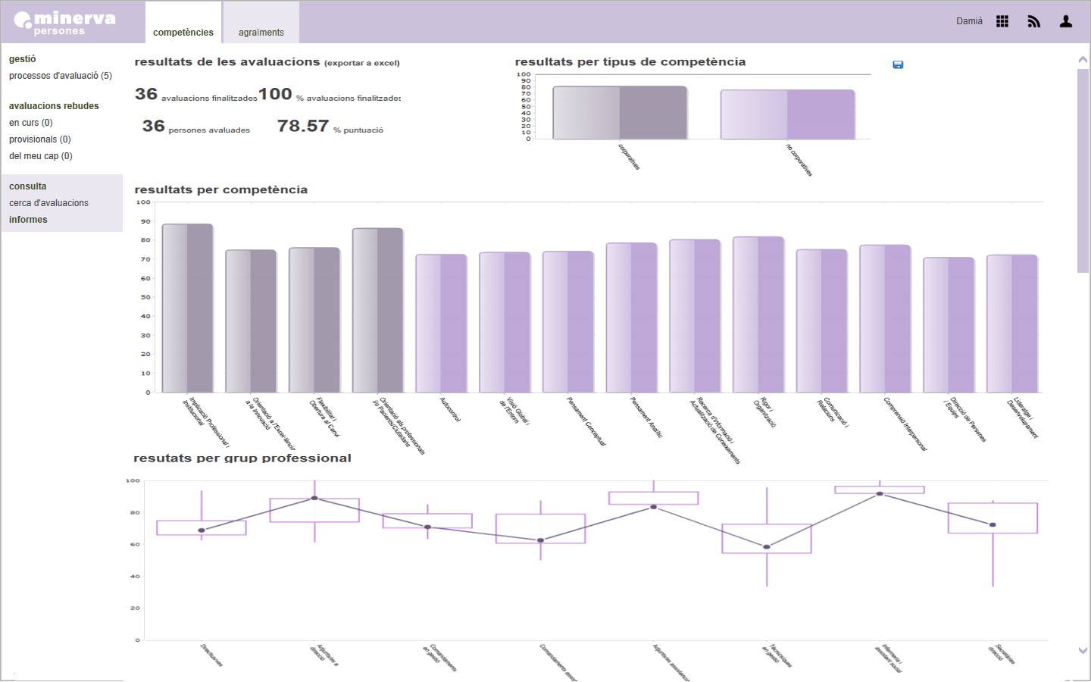Click the Comunicació i Relacions bar
This screenshot has width=1091, height=682.
tap(822, 321)
